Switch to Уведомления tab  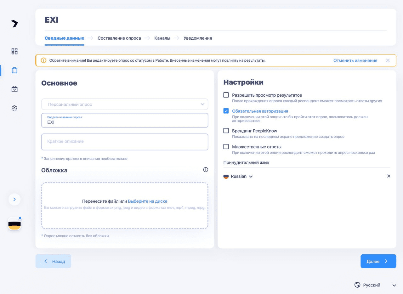(x=198, y=38)
